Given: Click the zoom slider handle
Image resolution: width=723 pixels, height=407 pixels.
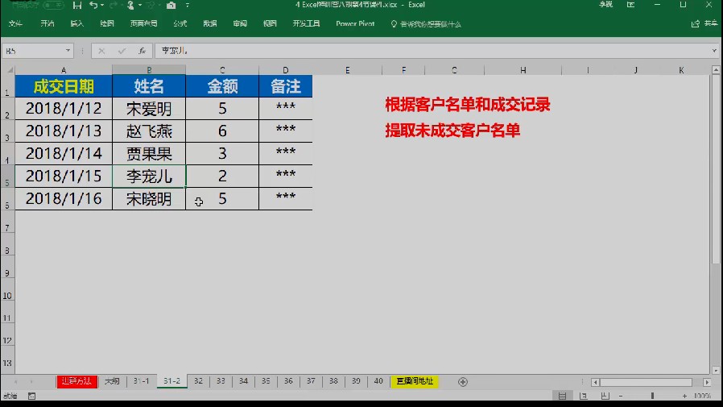Looking at the screenshot, I should (x=652, y=396).
